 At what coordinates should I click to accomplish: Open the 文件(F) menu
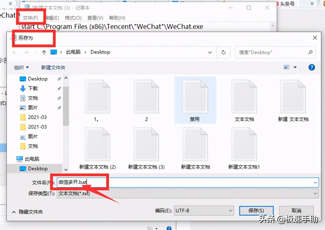(x=31, y=18)
